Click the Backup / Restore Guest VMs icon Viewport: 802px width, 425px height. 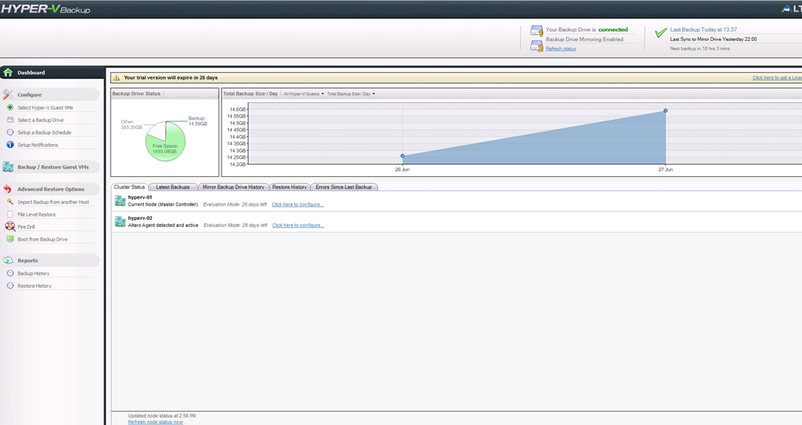point(8,167)
